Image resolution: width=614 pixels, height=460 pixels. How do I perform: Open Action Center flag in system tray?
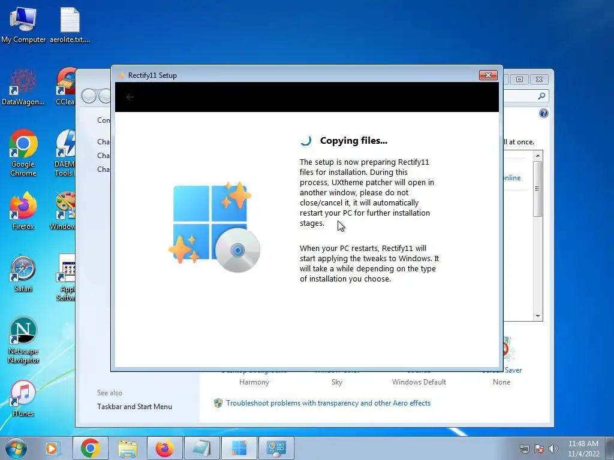(x=539, y=449)
